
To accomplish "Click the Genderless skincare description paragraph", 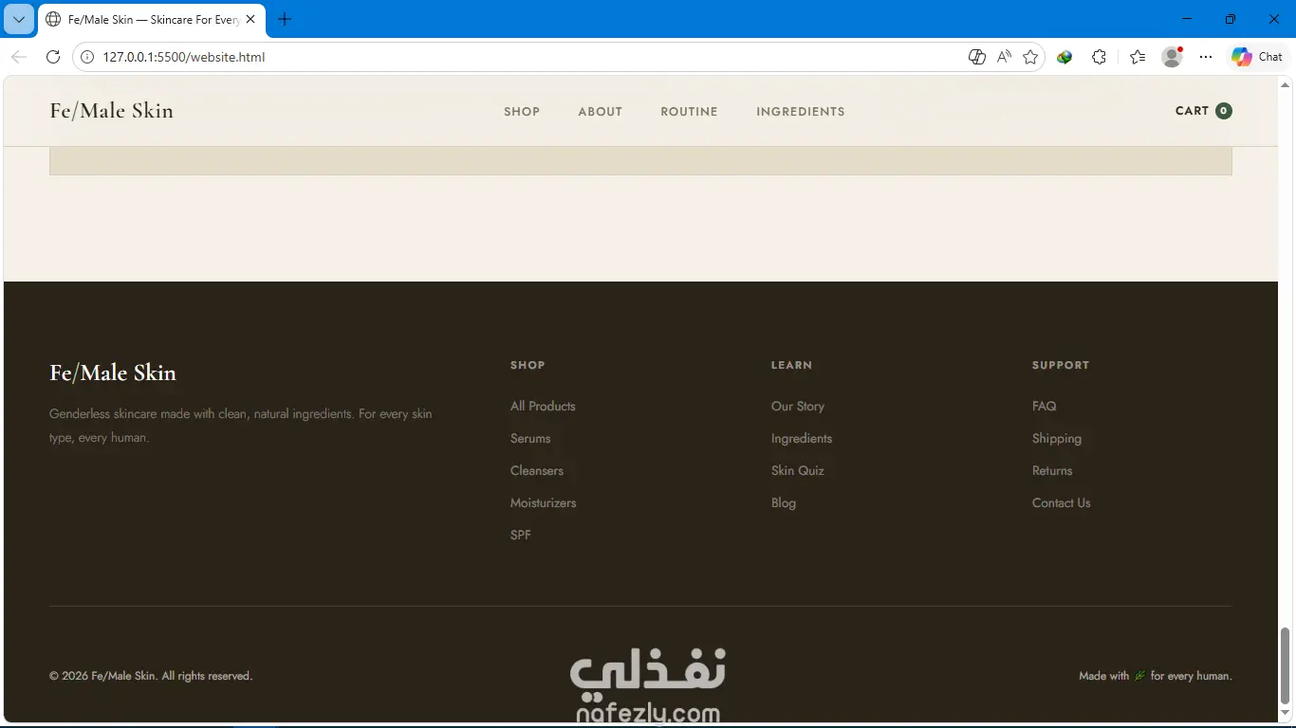I will pyautogui.click(x=241, y=426).
